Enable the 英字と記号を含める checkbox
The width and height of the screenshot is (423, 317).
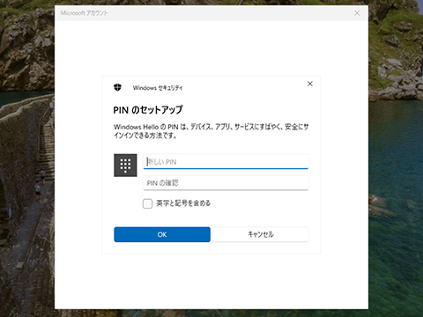147,203
